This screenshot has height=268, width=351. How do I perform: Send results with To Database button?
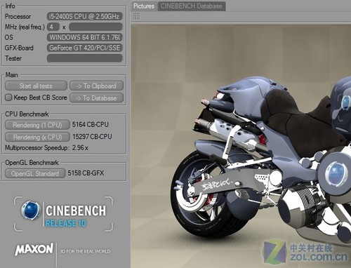tap(96, 98)
